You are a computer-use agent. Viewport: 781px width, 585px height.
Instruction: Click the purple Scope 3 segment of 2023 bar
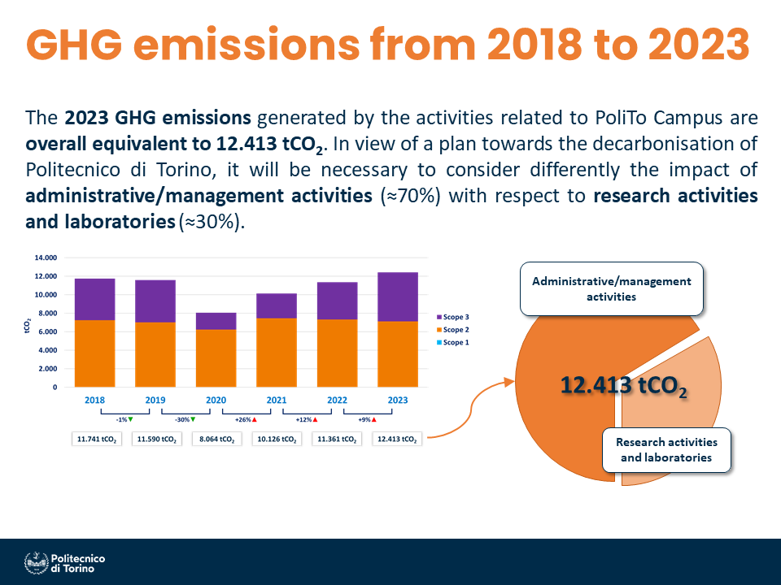397,296
